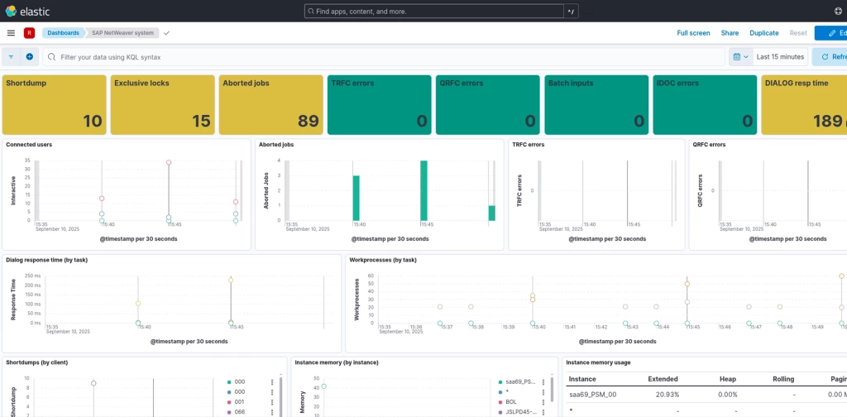This screenshot has width=847, height=417.
Task: Open the hamburger navigation menu
Action: coord(11,33)
